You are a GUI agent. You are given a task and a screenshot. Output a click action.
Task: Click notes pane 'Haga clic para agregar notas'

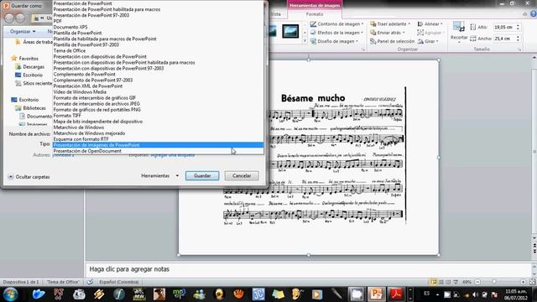129,269
